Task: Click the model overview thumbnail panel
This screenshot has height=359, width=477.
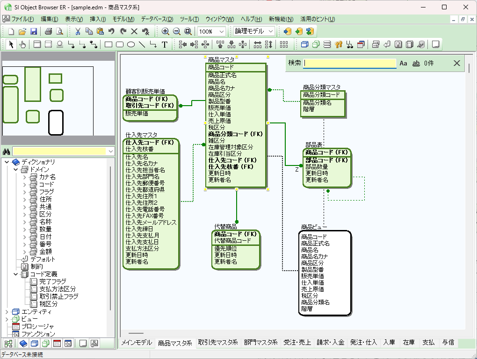Action: 58,98
